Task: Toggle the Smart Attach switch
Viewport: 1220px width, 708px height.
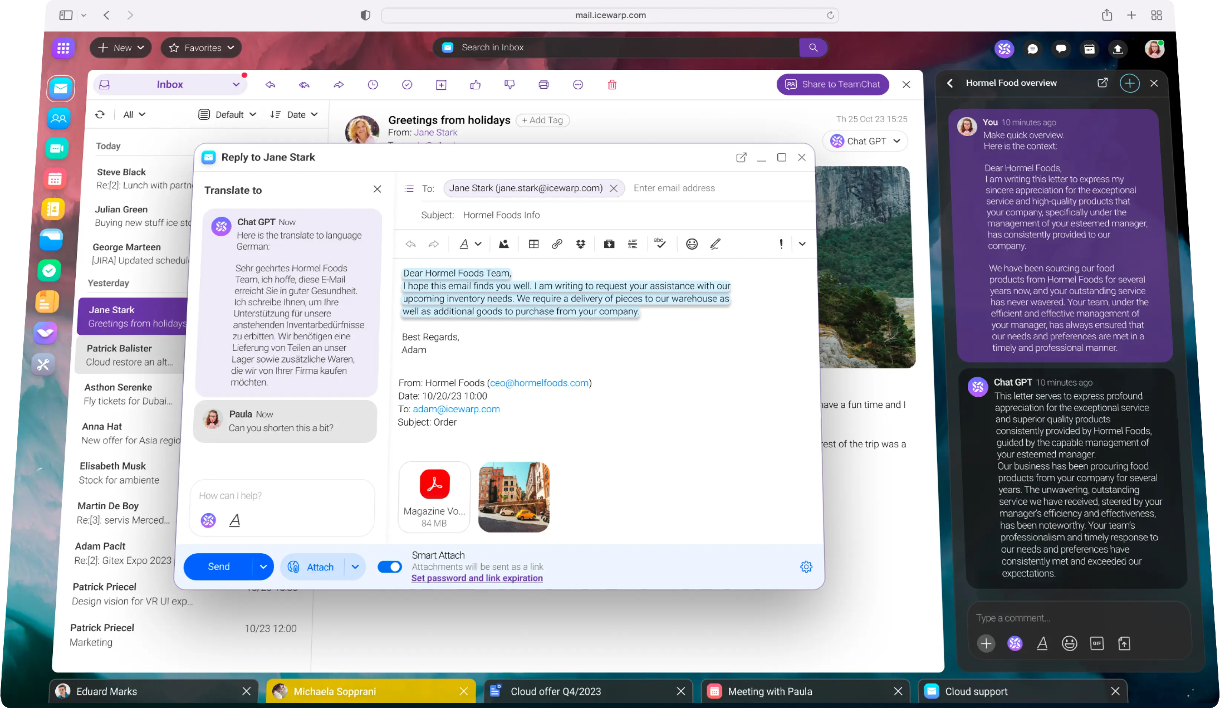Action: click(x=390, y=567)
